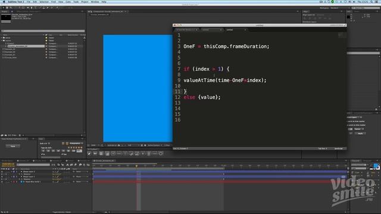Open the Selection menu in menu bar

pos(44,2)
